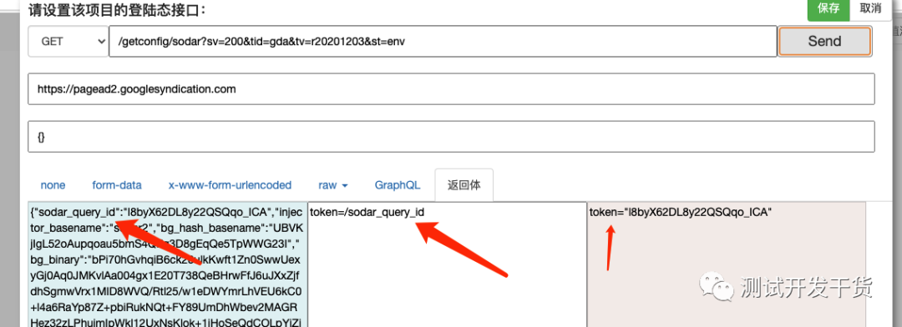Edit the token=/sodar_query_id extraction rule box

click(447, 264)
